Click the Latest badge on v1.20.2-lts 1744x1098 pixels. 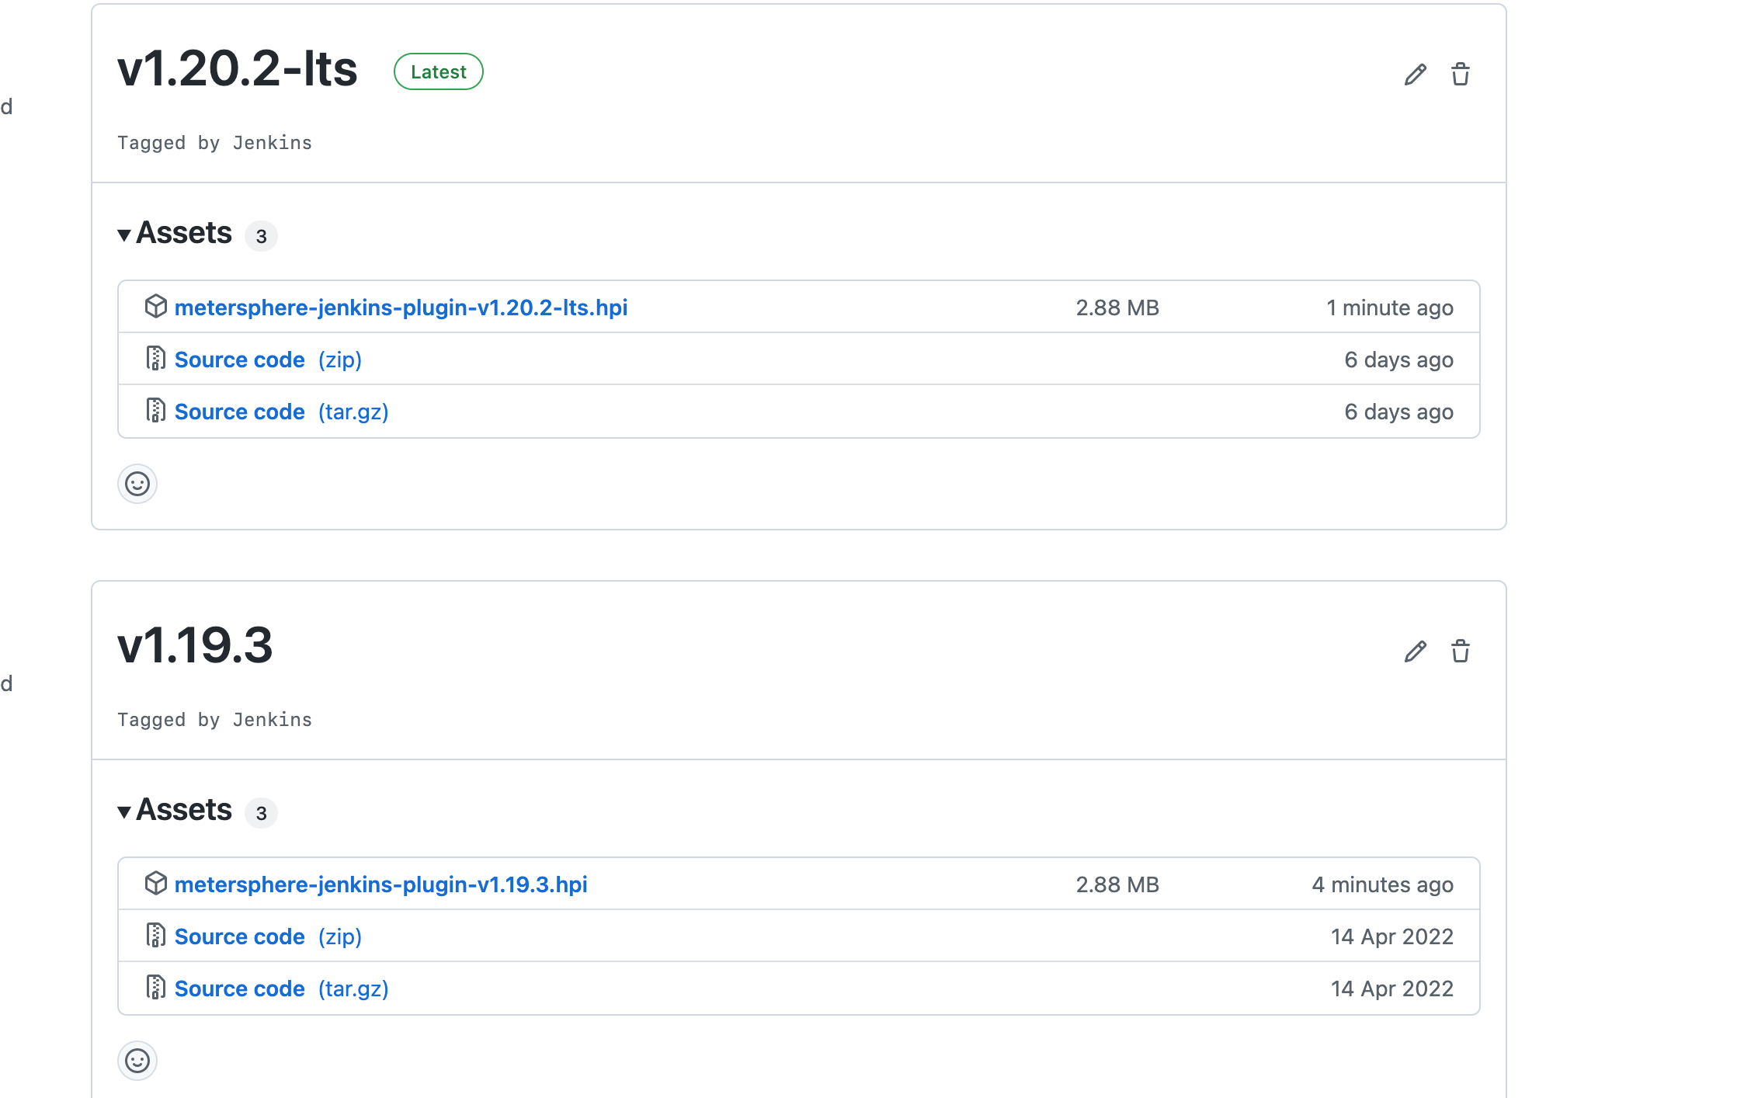coord(439,71)
